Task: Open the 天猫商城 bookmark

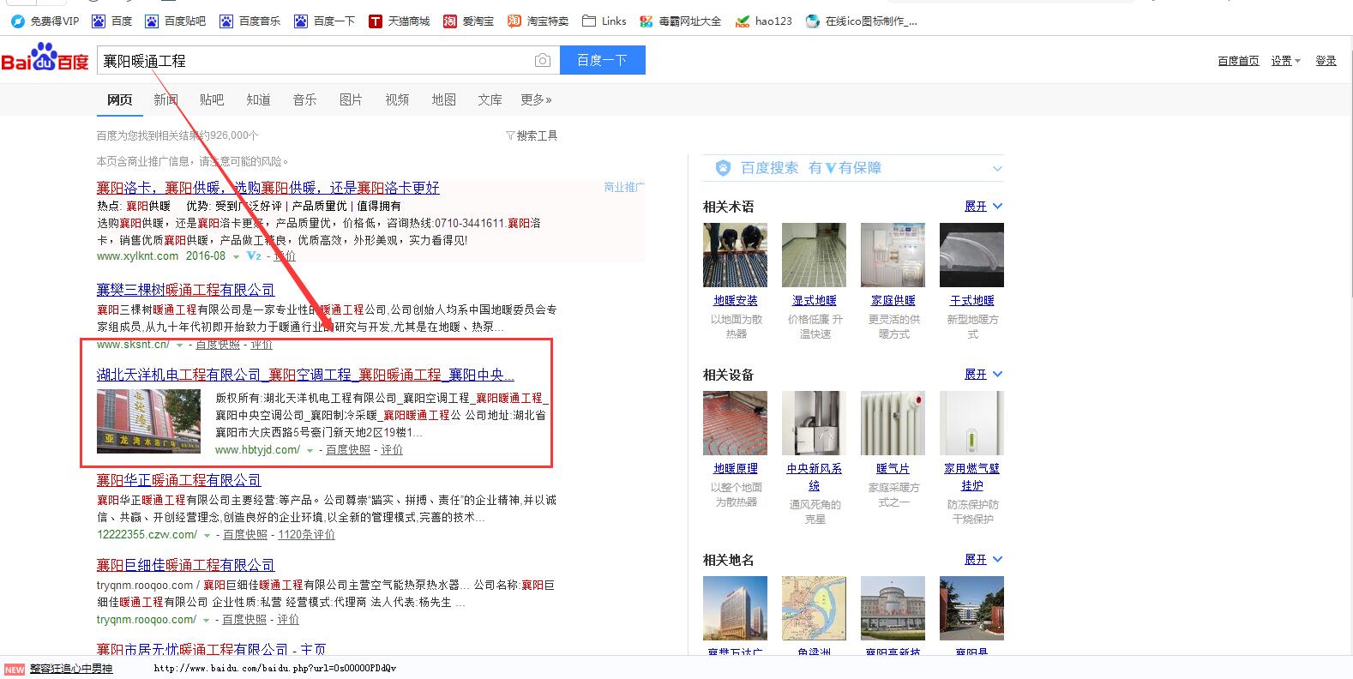Action: click(x=399, y=21)
